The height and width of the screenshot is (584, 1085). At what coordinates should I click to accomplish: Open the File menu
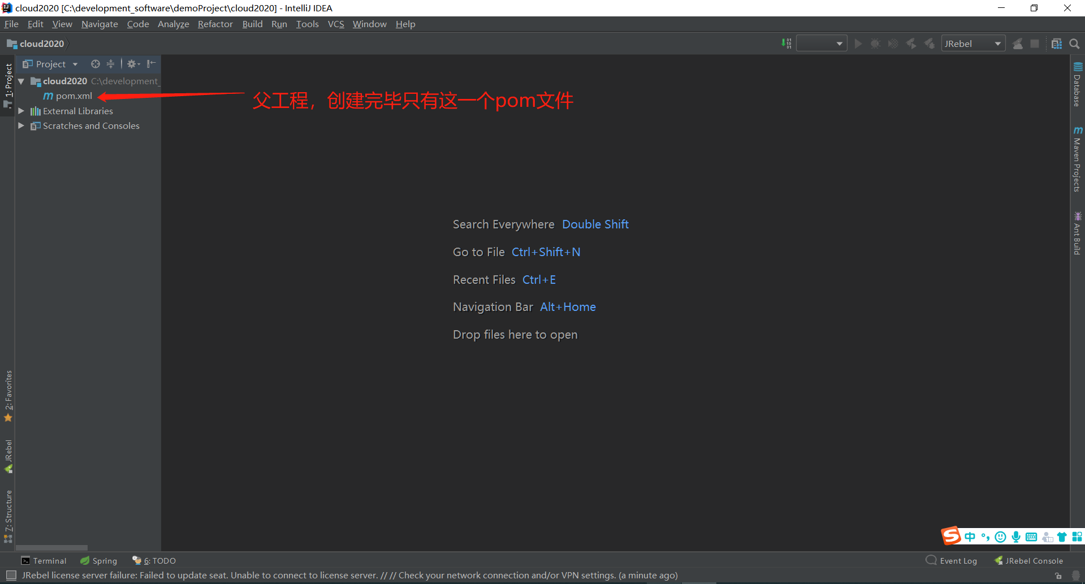[11, 24]
